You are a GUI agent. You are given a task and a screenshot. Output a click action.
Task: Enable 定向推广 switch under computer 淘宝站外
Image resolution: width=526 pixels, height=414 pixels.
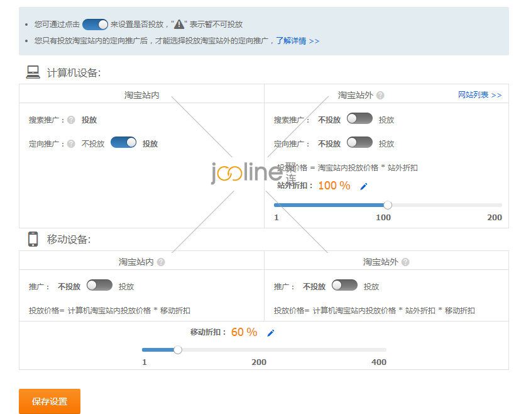point(359,142)
